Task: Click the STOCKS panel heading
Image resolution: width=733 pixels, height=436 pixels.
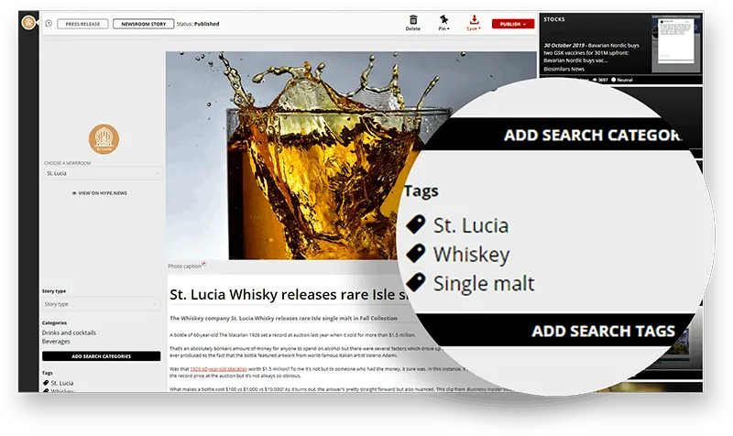Action: [x=554, y=19]
